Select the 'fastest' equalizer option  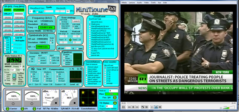click(64, 65)
